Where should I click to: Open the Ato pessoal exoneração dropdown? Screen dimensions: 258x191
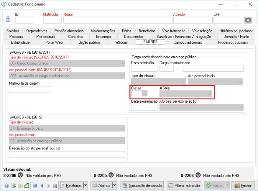241,107
